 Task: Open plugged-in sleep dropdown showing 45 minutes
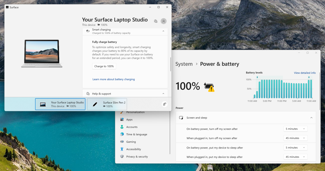(295, 157)
